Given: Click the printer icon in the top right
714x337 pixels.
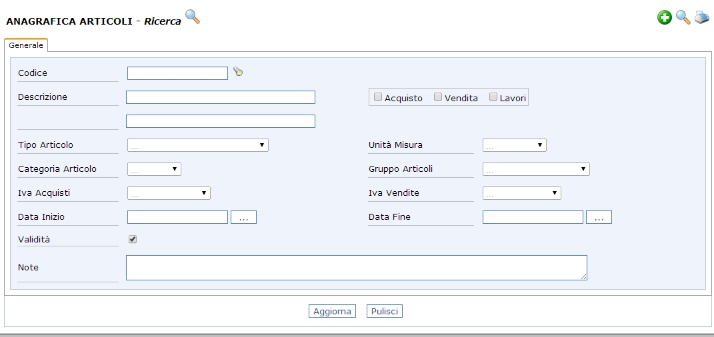Looking at the screenshot, I should coord(702,18).
